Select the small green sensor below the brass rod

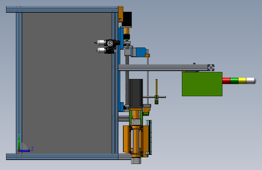tap(157, 102)
